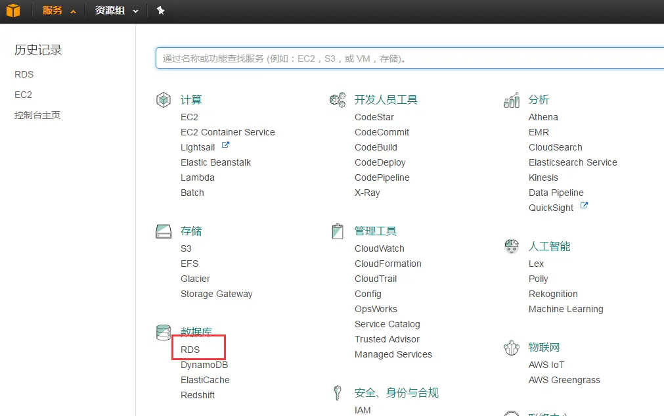Open CodeStar service
Viewport: 664px width, 416px height.
click(374, 118)
